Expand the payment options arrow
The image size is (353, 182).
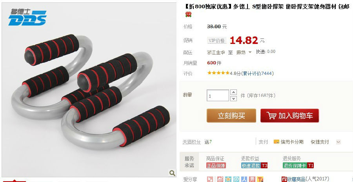pos(338,142)
